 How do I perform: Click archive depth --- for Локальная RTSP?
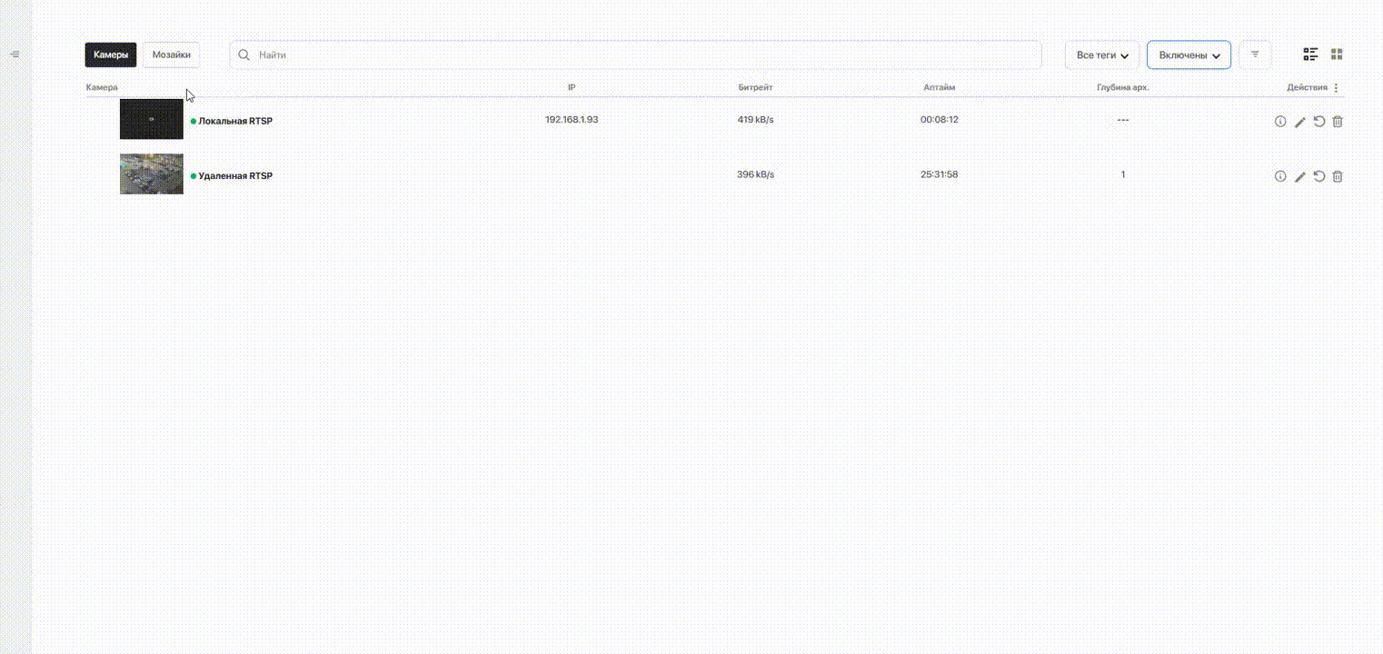[1122, 120]
